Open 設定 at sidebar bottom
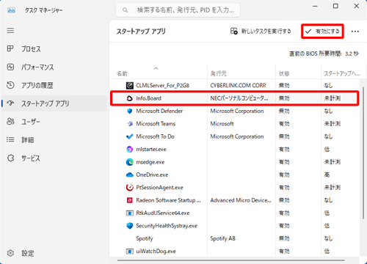 [x=54, y=253]
